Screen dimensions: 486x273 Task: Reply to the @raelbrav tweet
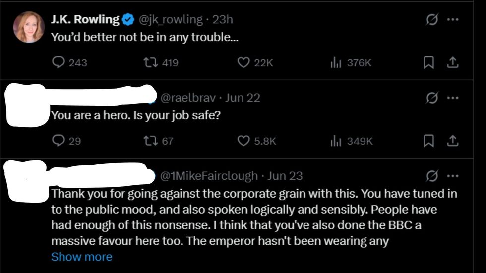click(59, 141)
